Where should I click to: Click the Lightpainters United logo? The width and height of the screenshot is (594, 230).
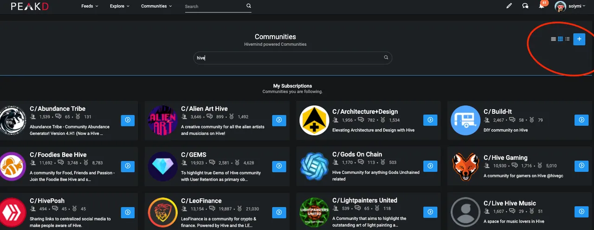(x=314, y=212)
